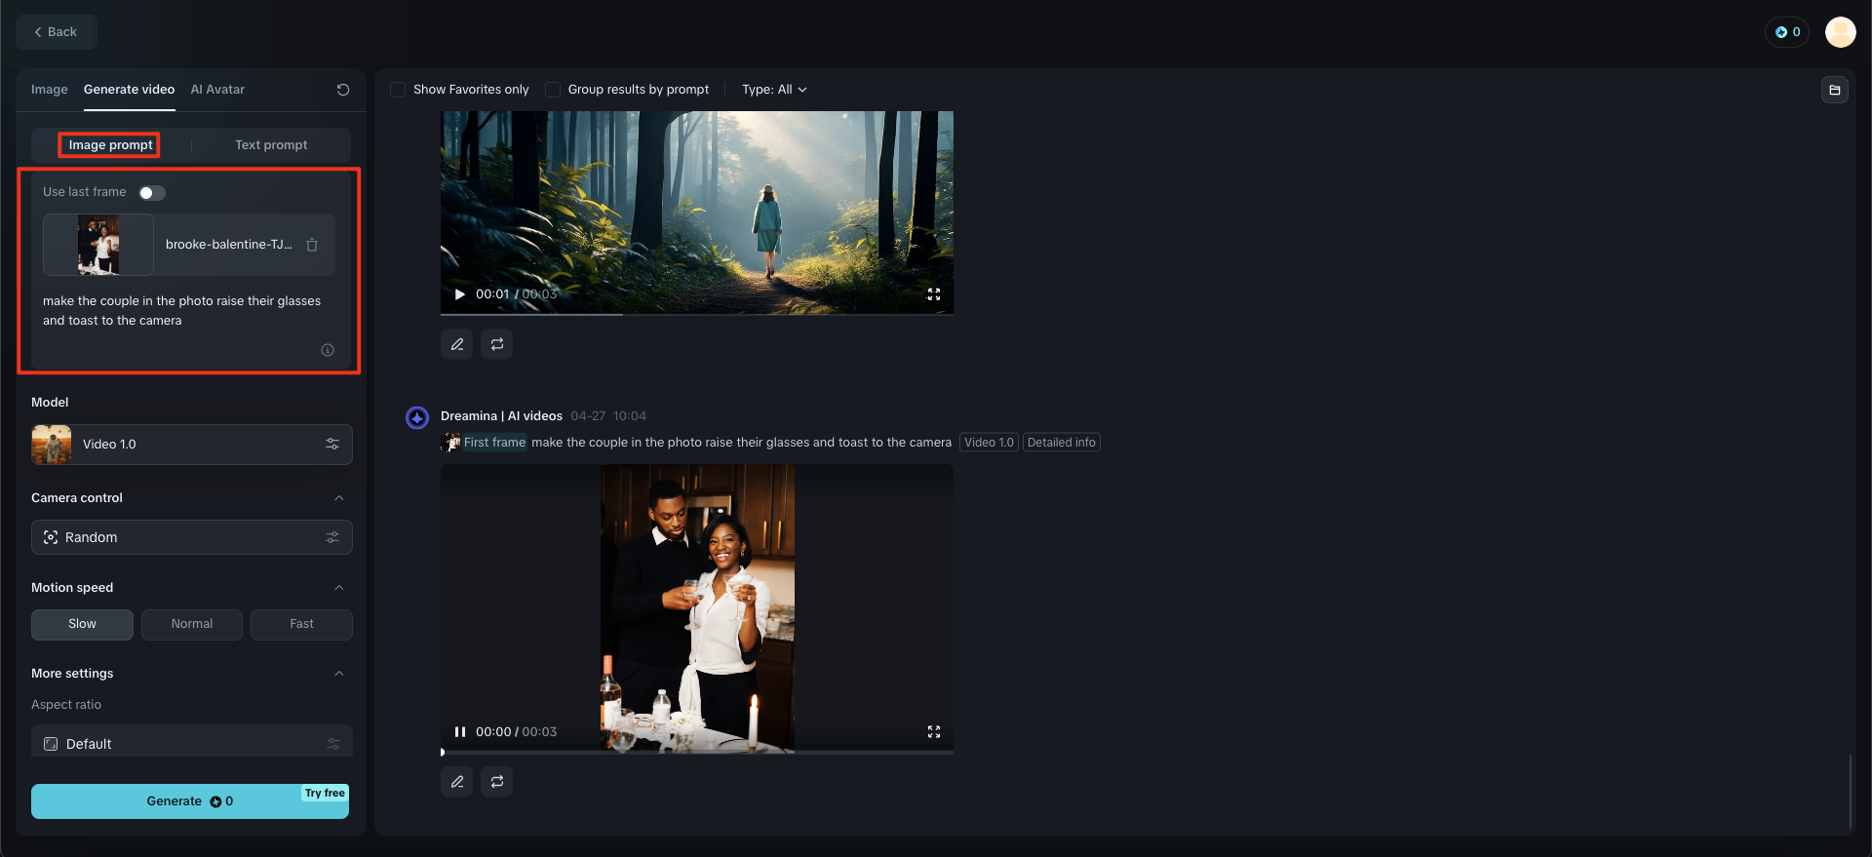Select Slow motion speed
Screen dimensions: 1872x857
(x=82, y=624)
